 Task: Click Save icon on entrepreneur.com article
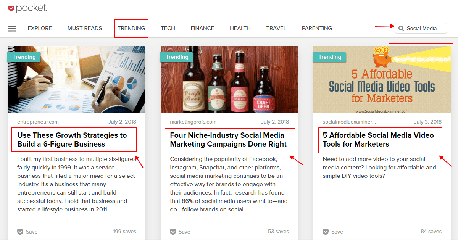[x=20, y=232]
